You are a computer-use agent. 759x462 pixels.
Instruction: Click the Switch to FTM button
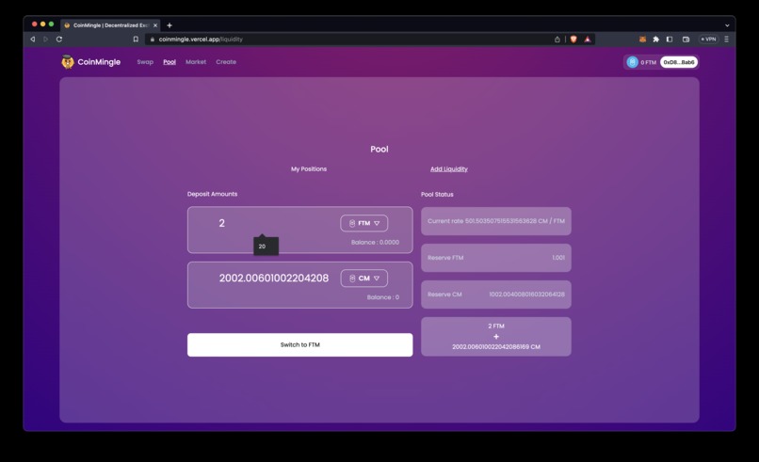(300, 345)
